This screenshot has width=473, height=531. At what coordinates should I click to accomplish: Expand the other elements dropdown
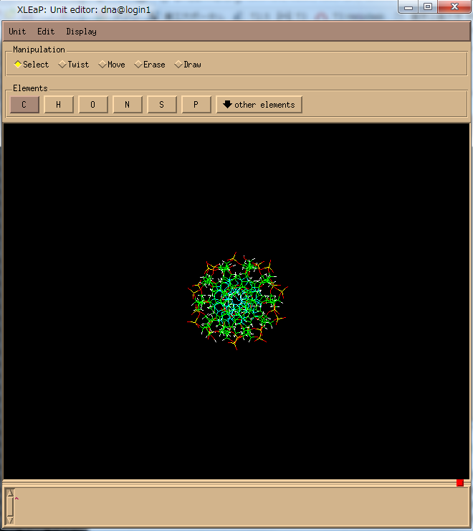click(259, 105)
